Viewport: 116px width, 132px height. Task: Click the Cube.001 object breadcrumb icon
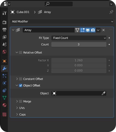(13, 12)
